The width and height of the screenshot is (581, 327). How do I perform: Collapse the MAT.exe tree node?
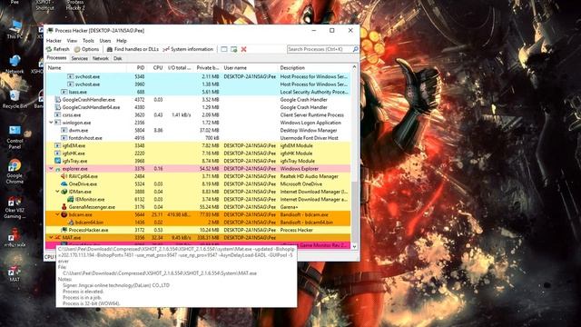tap(51, 238)
